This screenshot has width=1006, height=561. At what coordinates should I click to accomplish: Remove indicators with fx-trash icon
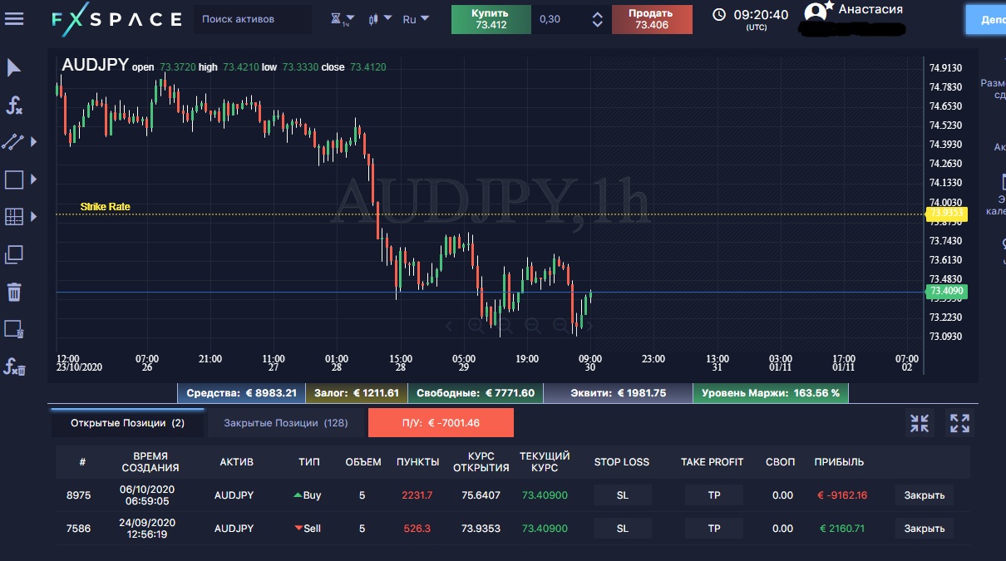(14, 367)
